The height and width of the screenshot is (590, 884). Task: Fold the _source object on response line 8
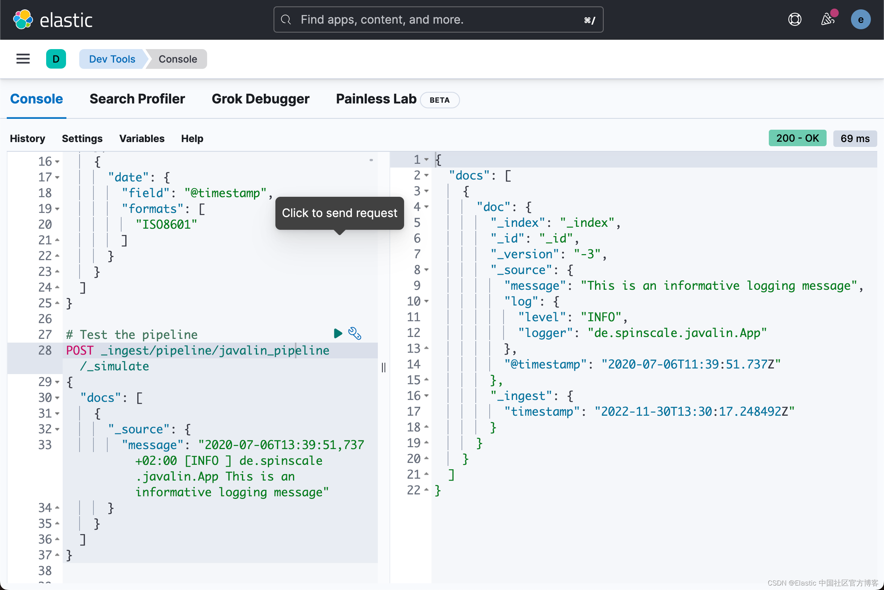426,270
